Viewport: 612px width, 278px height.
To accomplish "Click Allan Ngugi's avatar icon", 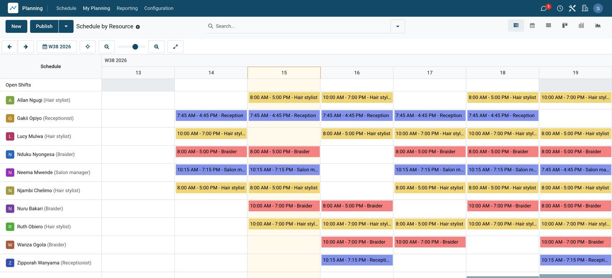I will pos(10,100).
